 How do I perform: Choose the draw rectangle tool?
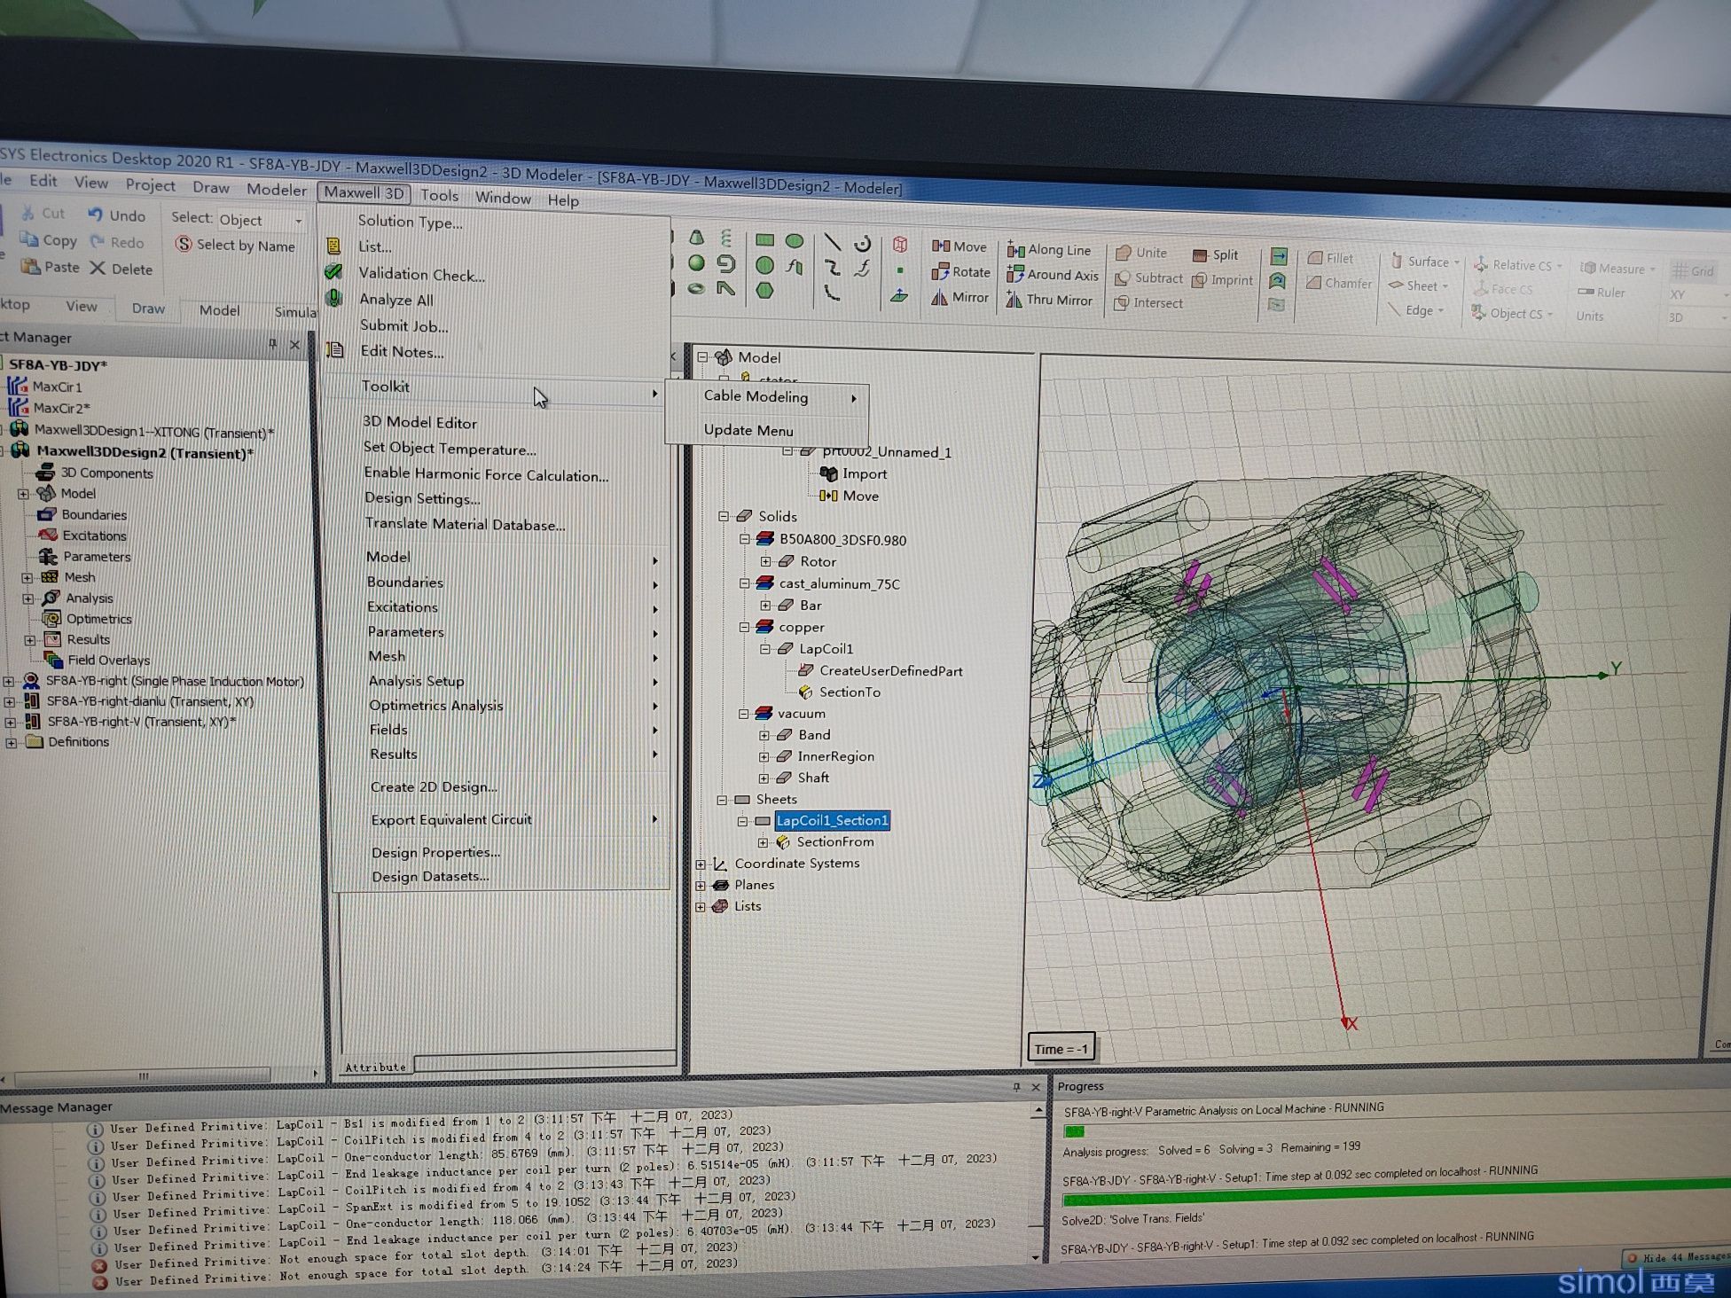click(764, 240)
